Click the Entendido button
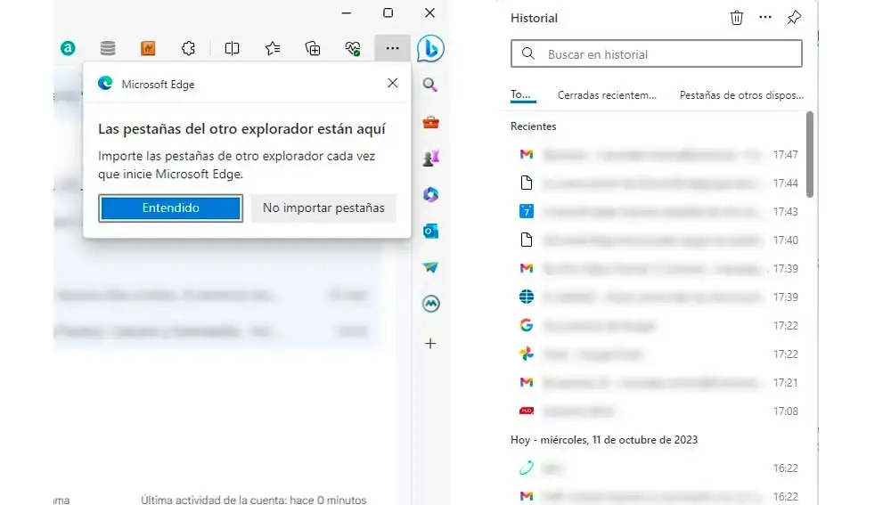This screenshot has height=505, width=891. click(x=170, y=208)
